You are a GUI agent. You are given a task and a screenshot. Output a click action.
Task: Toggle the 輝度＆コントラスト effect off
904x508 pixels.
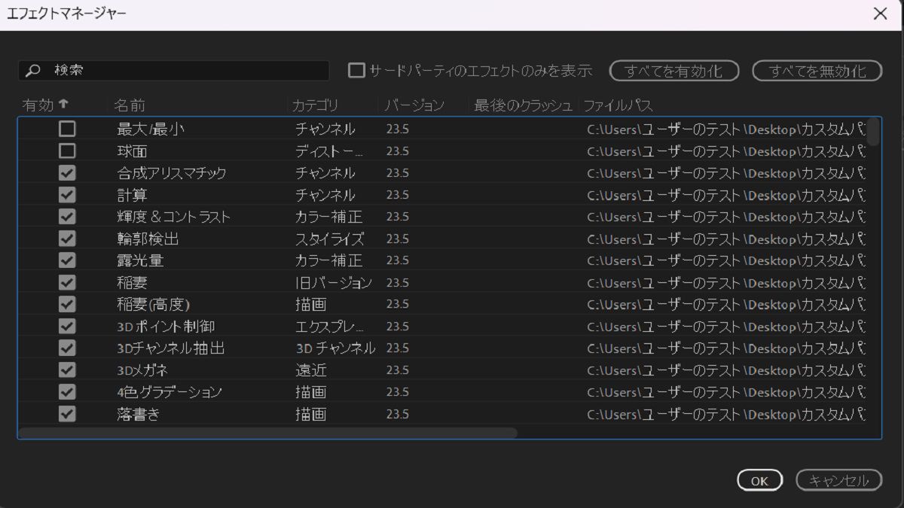(x=69, y=216)
